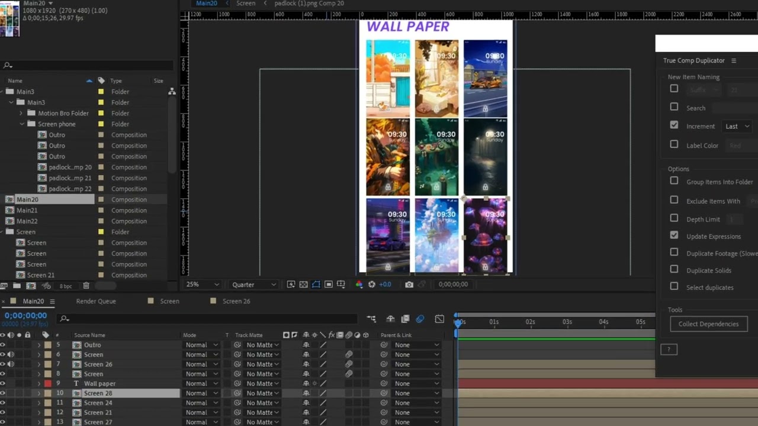The width and height of the screenshot is (758, 426).
Task: Create a new folder in Project panel
Action: pos(17,286)
